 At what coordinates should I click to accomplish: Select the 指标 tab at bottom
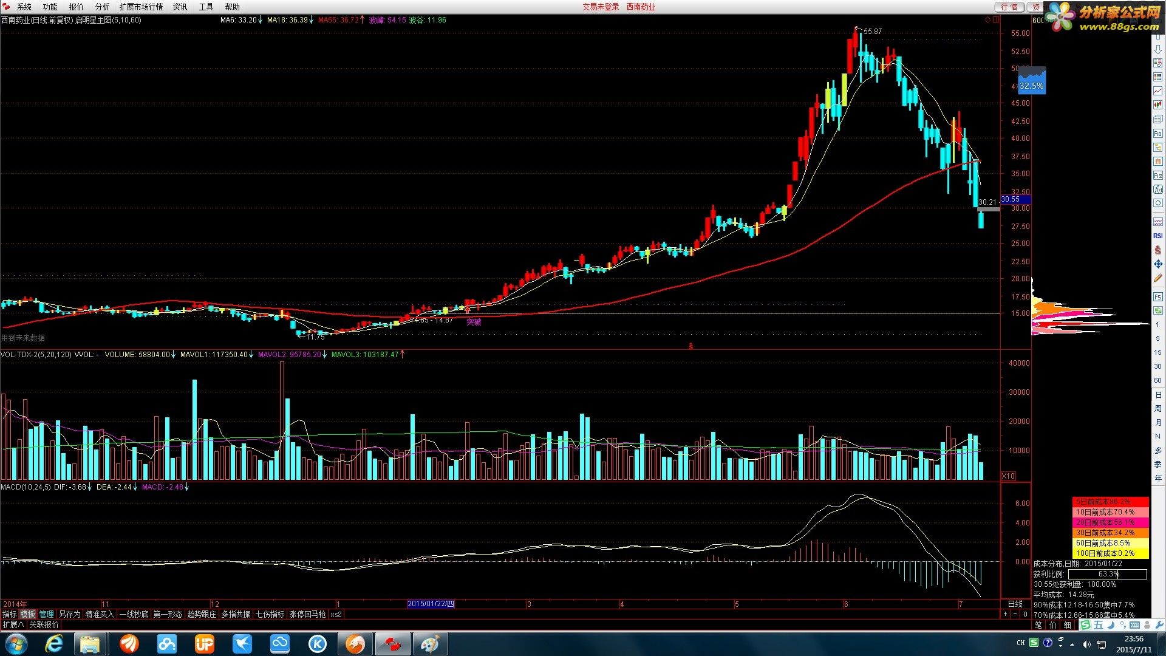coord(9,614)
